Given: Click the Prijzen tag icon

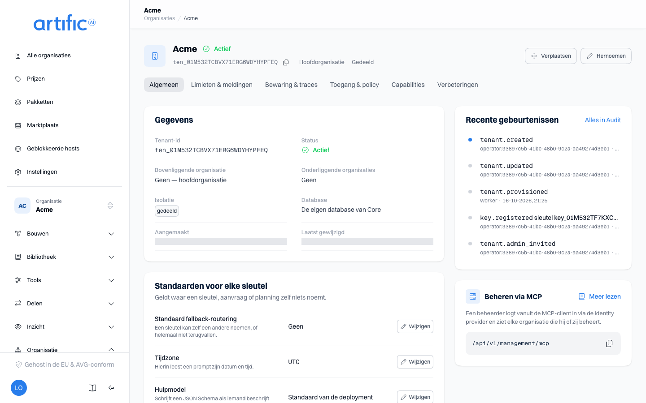Looking at the screenshot, I should click(x=18, y=79).
